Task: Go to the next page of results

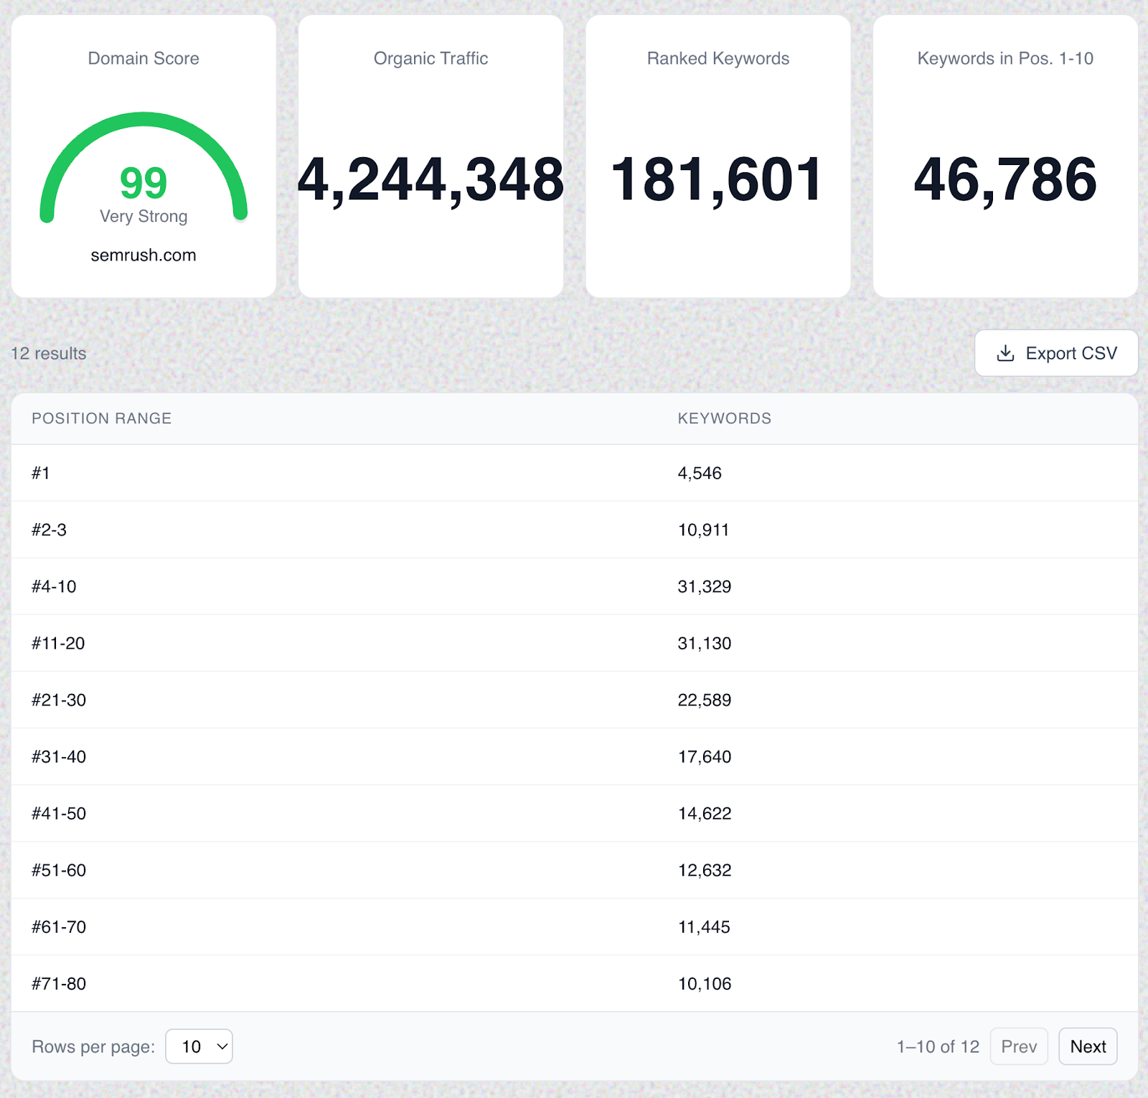Action: (1088, 1046)
